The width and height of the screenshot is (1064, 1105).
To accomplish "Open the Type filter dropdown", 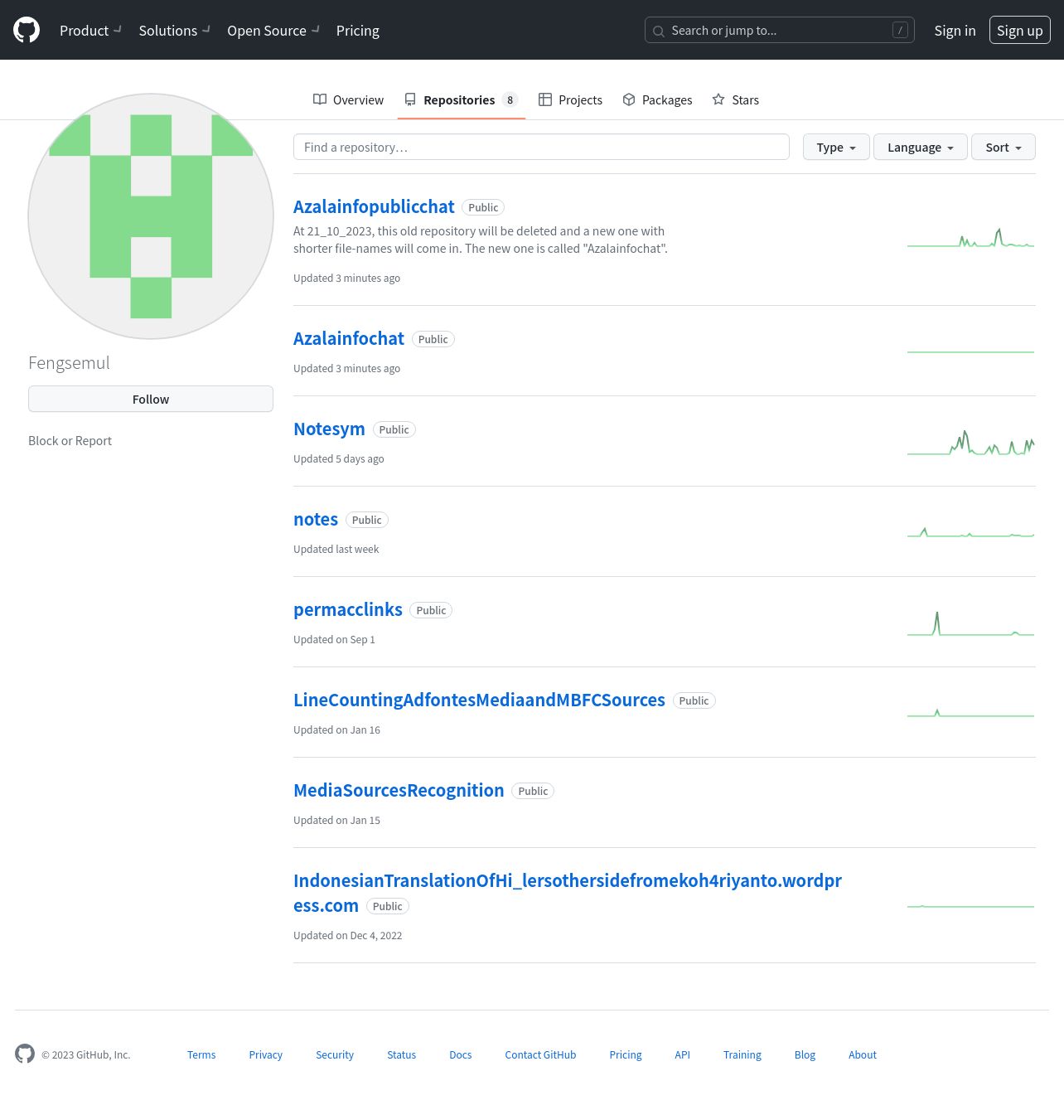I will [836, 147].
